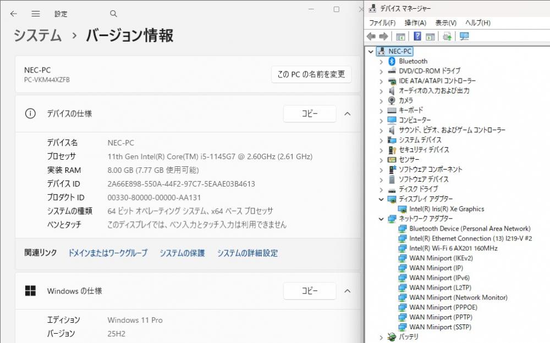550x343 pixels.
Task: Click the カメラ webcam icon in device tree
Action: coord(392,100)
